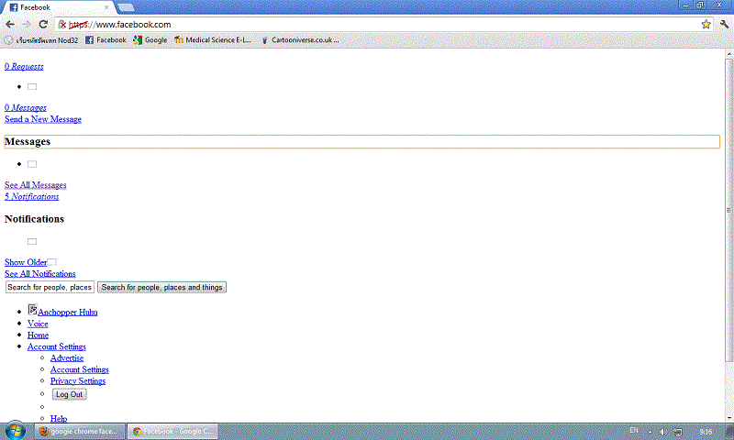The width and height of the screenshot is (734, 440).
Task: Open the Facebook bookmark in bookmarks bar
Action: [106, 40]
